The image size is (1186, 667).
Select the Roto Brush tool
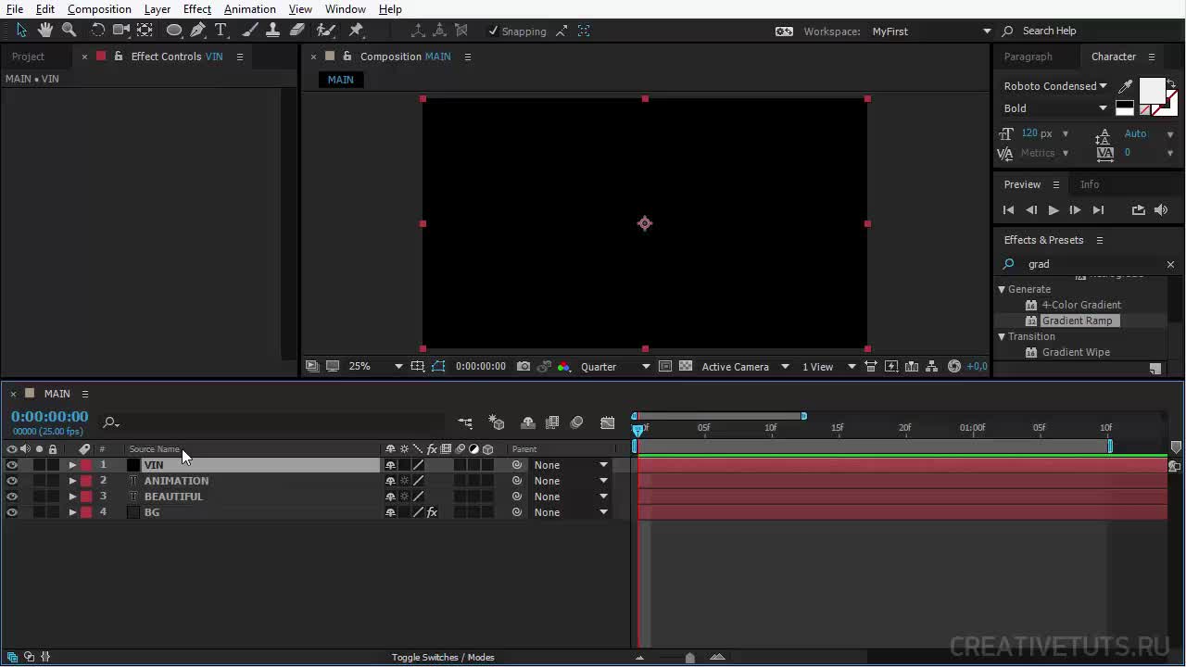pyautogui.click(x=325, y=31)
